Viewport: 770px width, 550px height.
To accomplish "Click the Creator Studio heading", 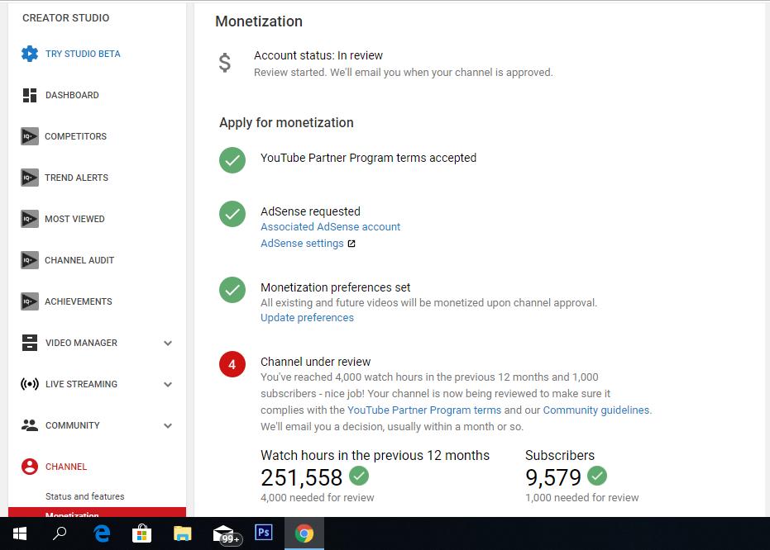I will coord(66,17).
